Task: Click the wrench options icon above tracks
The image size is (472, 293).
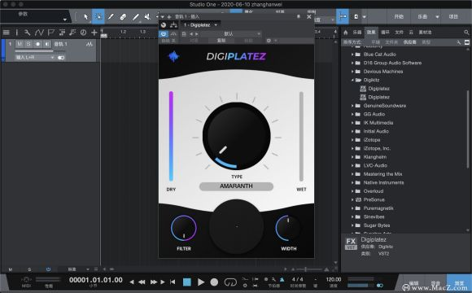Action: [27, 33]
